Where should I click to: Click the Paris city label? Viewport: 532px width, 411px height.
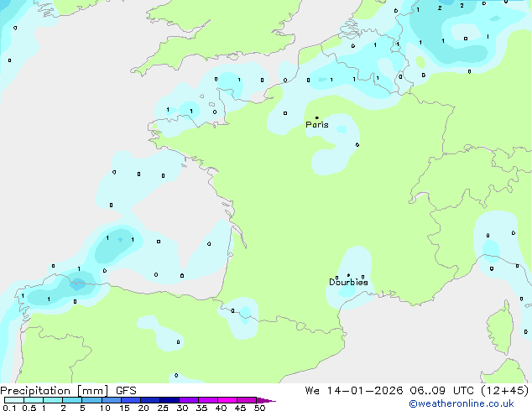tap(317, 125)
